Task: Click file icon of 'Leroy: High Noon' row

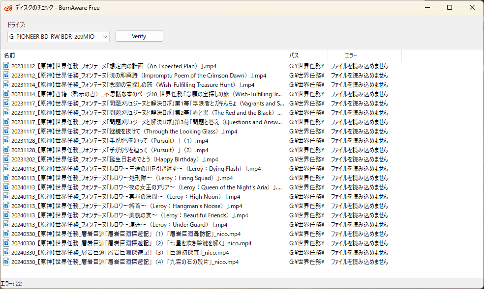Action: point(6,196)
